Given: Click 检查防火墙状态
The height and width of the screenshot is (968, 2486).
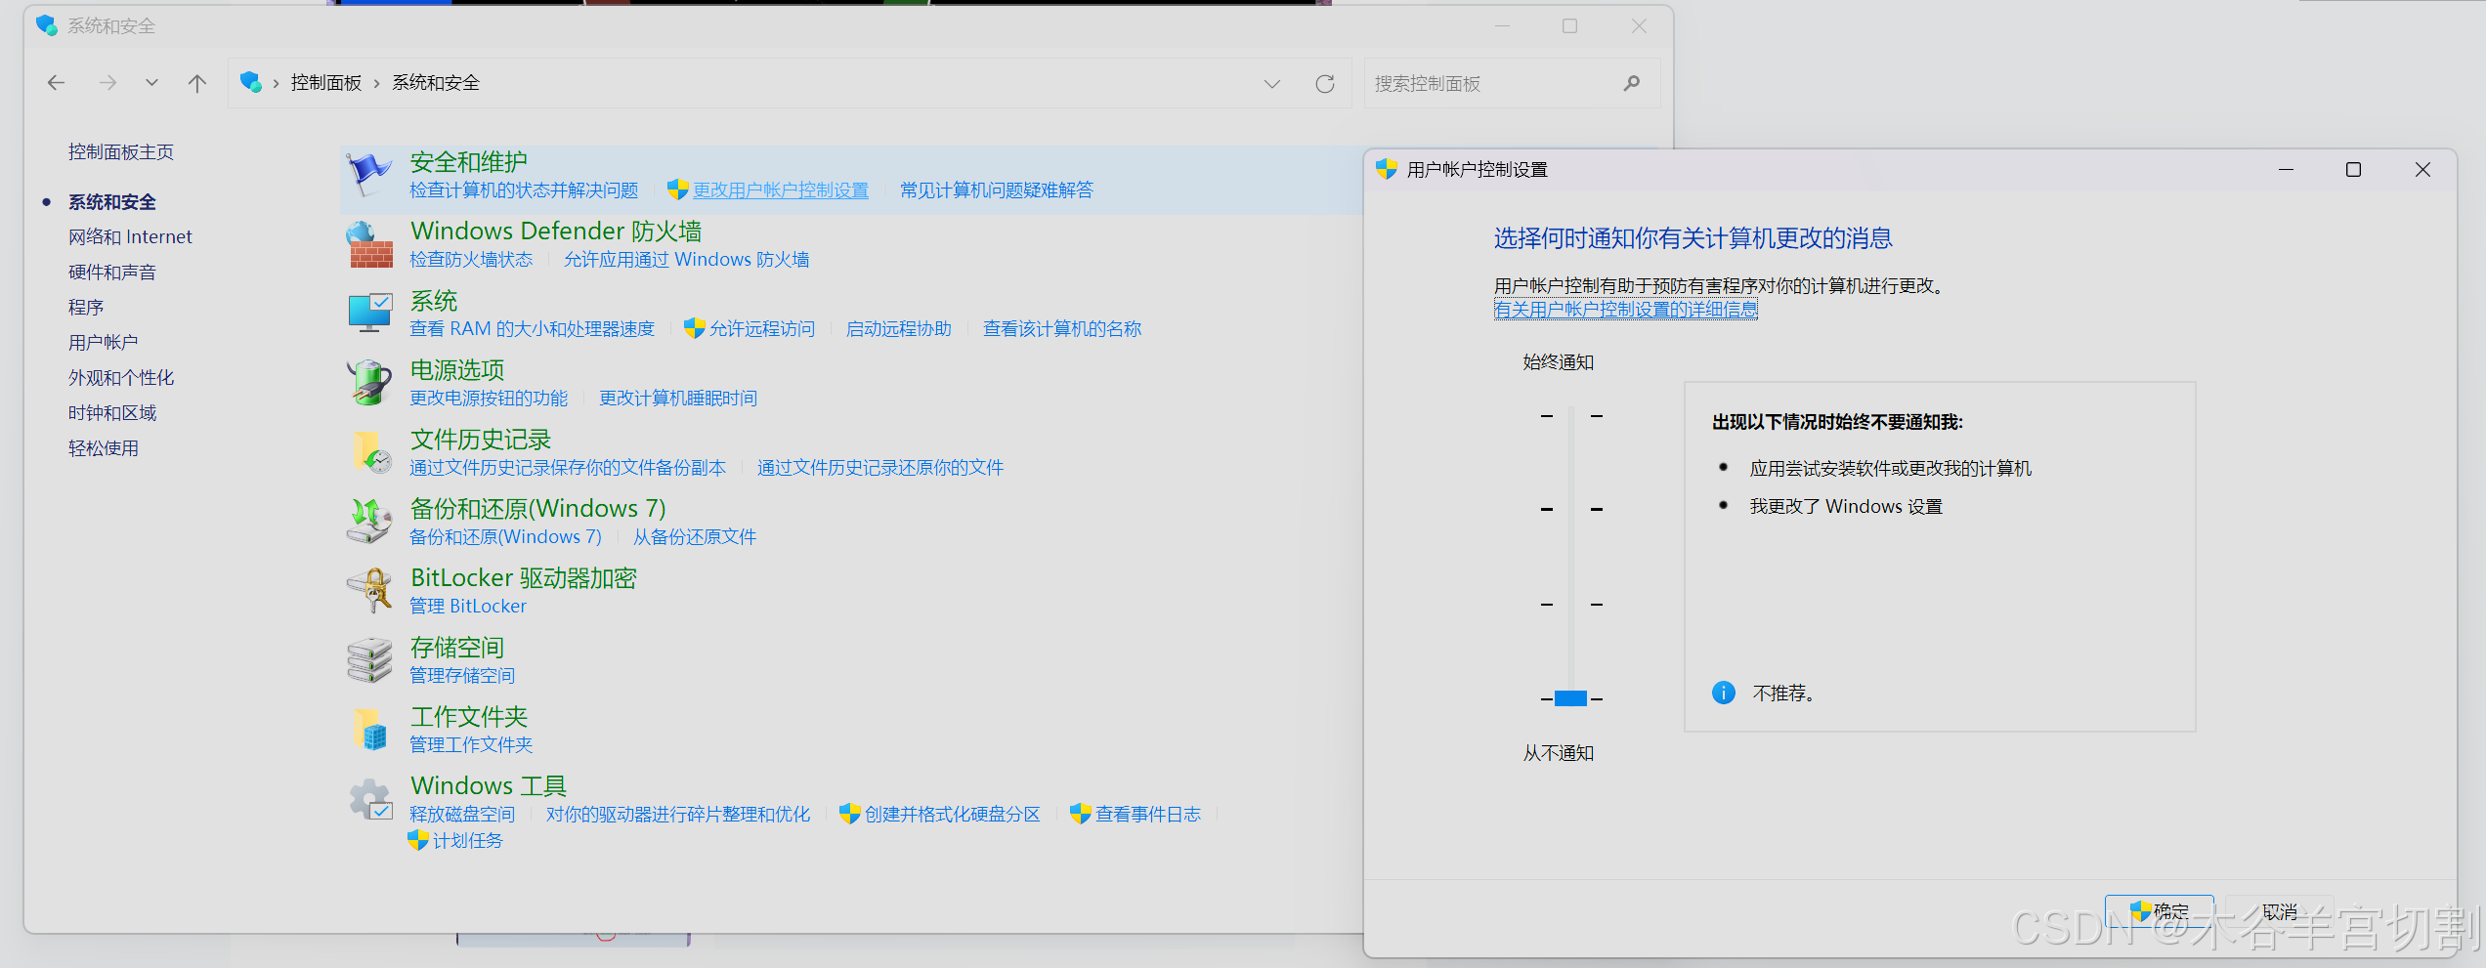Looking at the screenshot, I should (471, 259).
